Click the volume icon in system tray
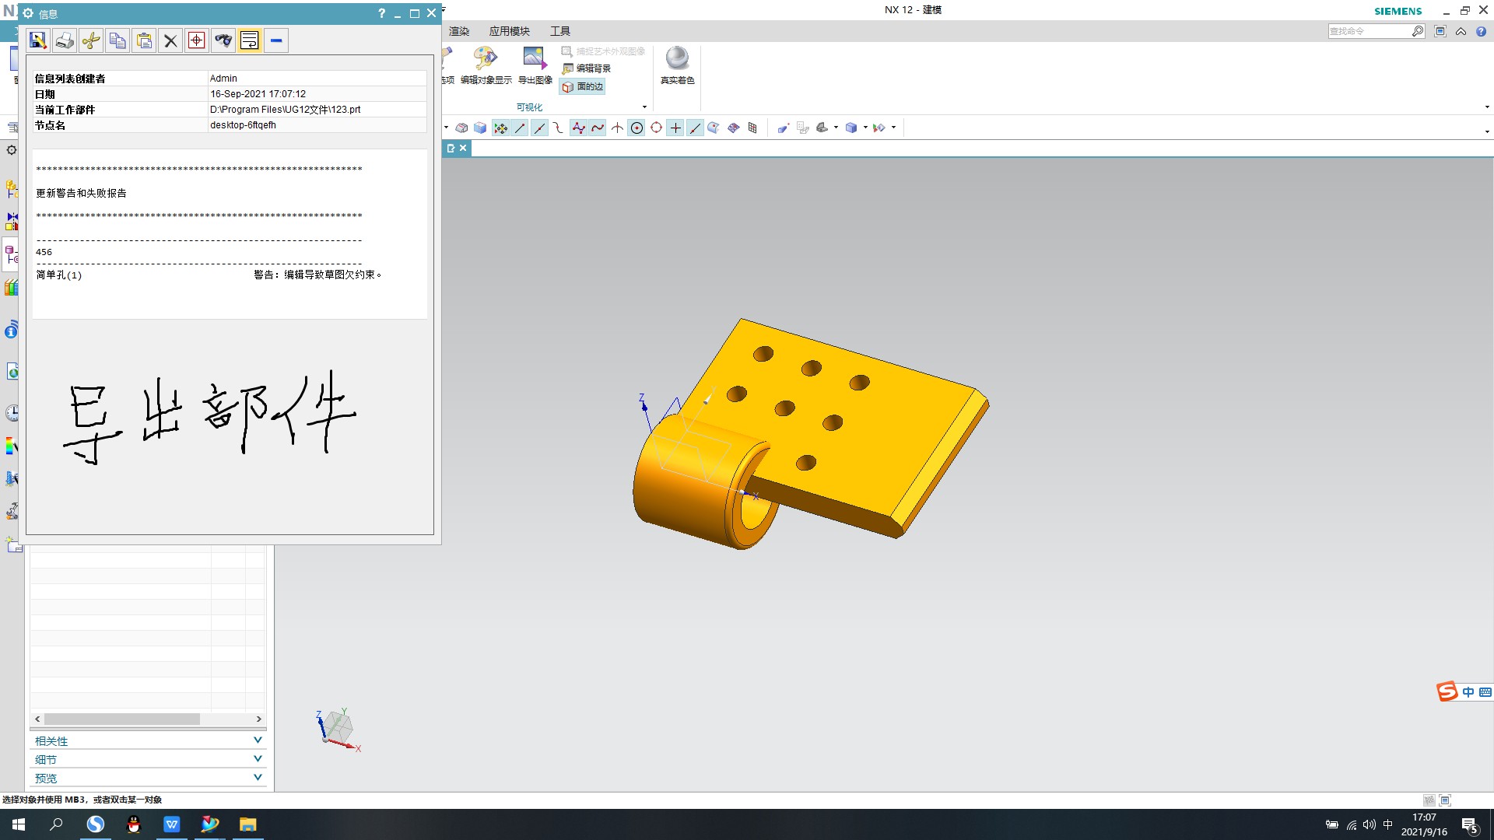The width and height of the screenshot is (1494, 840). pyautogui.click(x=1369, y=824)
